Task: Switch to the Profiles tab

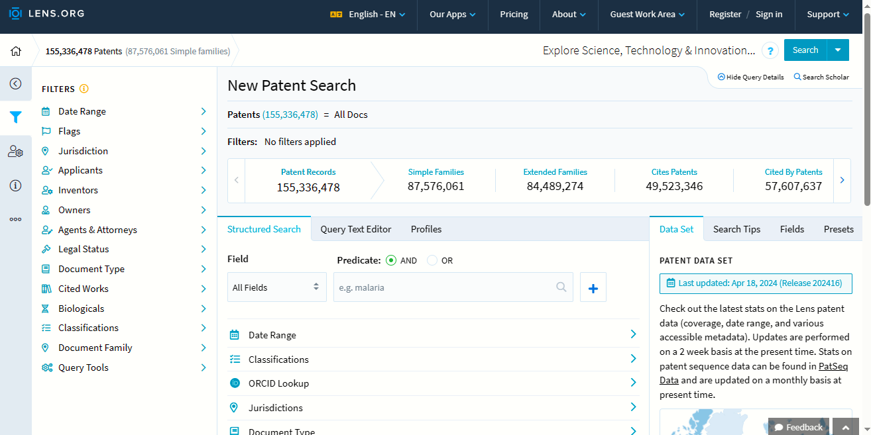Action: click(x=426, y=229)
